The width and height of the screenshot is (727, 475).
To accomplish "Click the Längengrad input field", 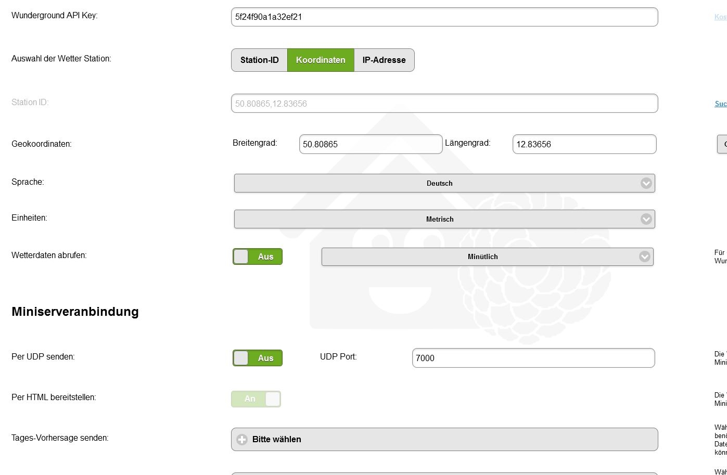I will (584, 145).
